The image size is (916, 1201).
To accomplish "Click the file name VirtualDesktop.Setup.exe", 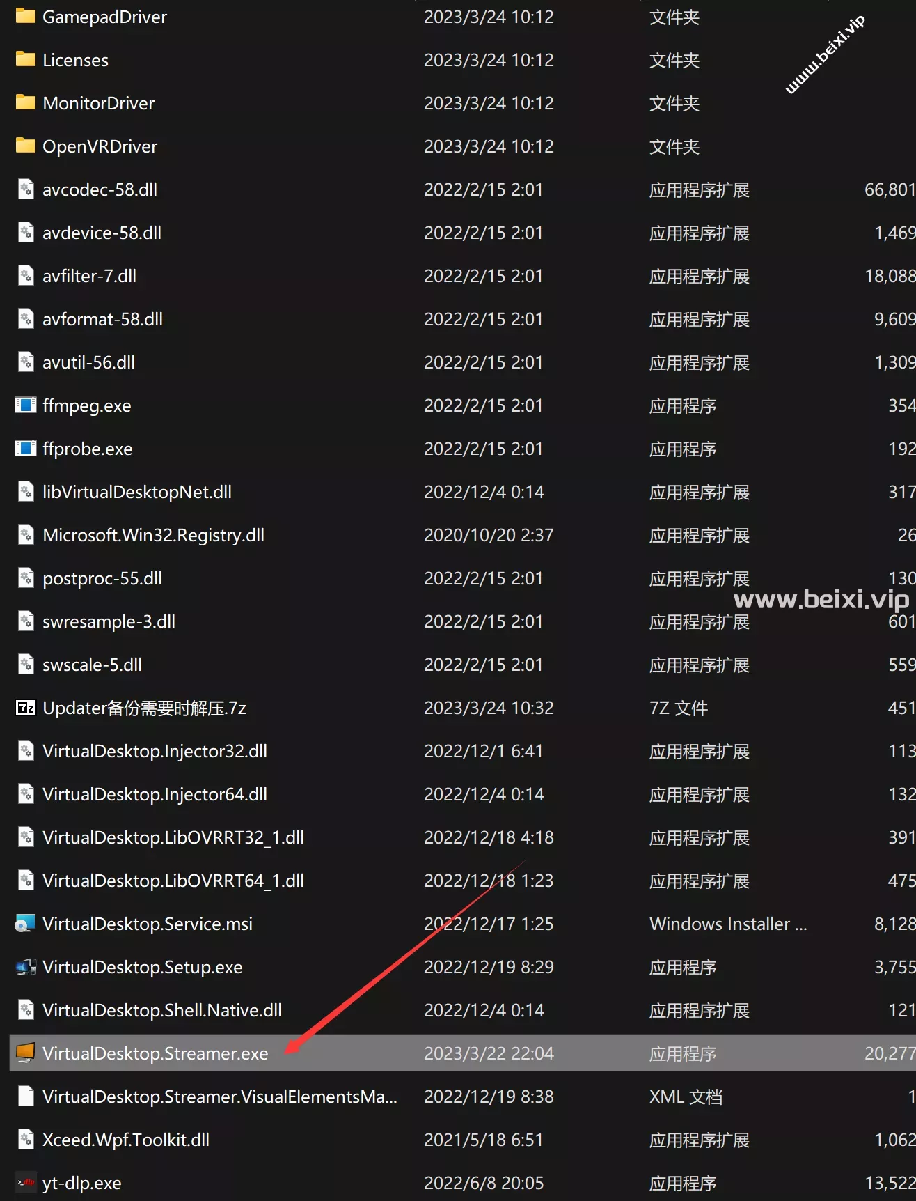I will (143, 967).
